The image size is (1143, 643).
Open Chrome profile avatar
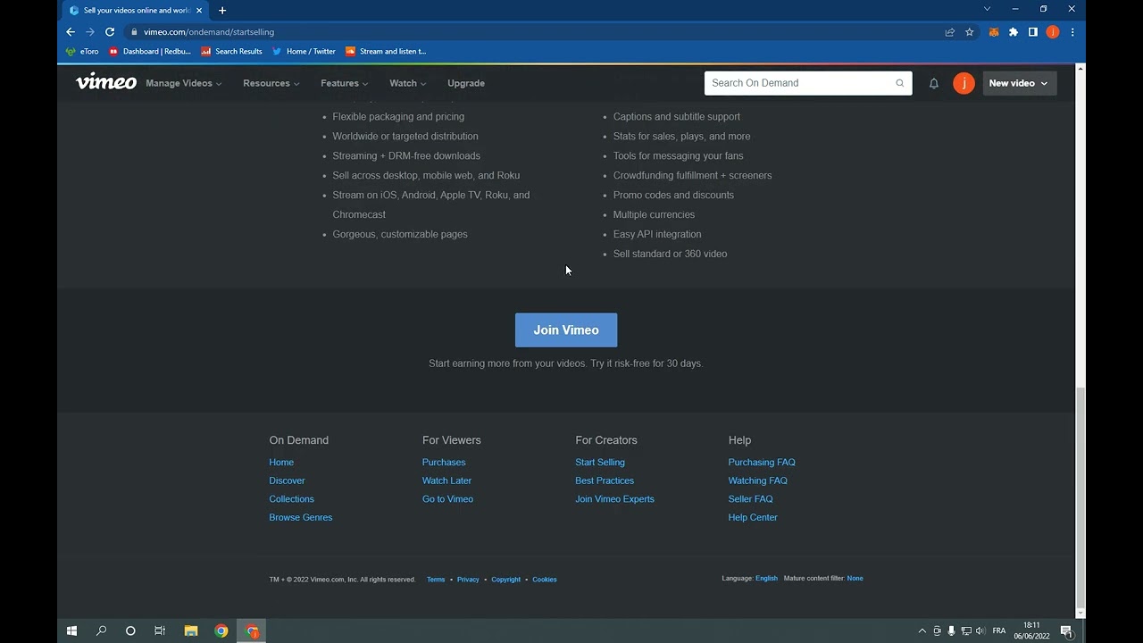coord(1053,32)
